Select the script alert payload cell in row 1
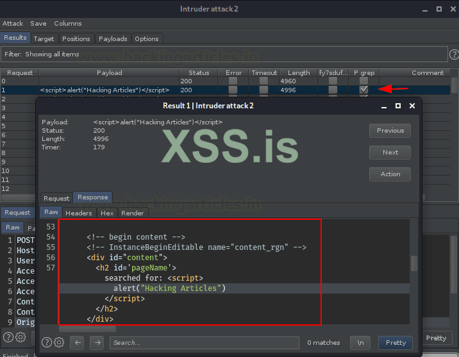The image size is (459, 357). 109,90
